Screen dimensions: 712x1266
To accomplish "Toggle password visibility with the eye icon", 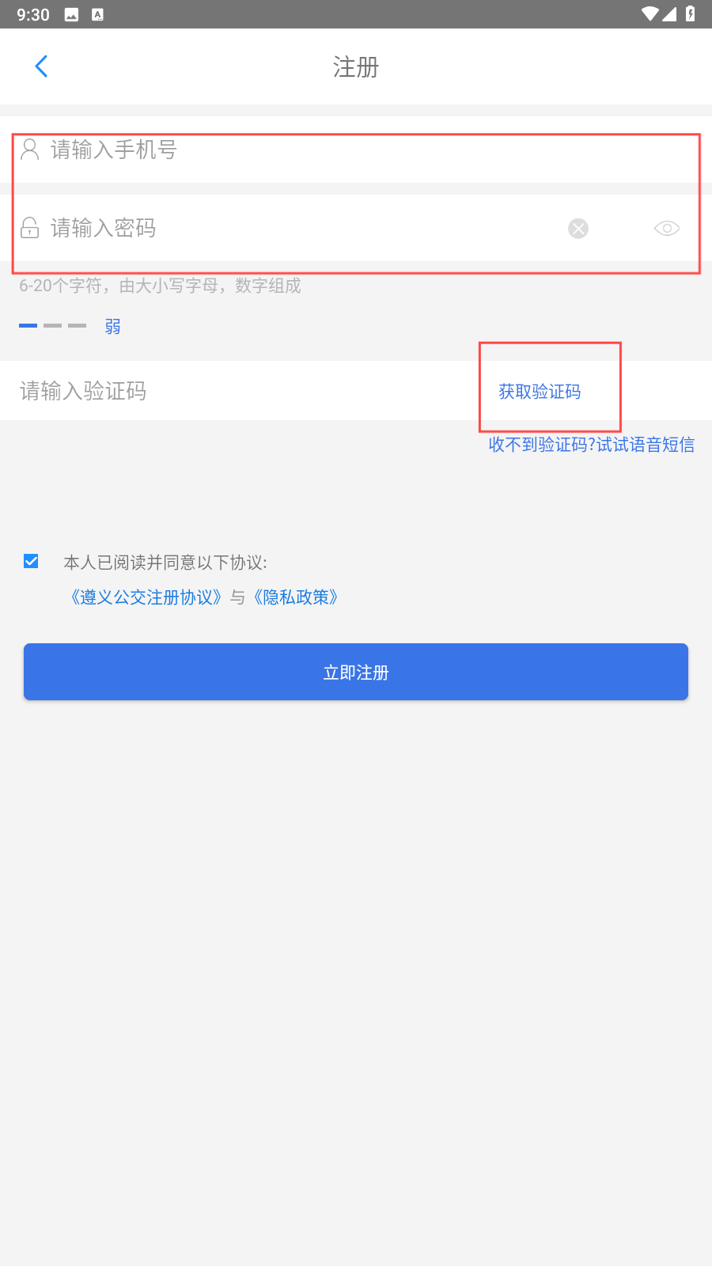I will coord(667,228).
